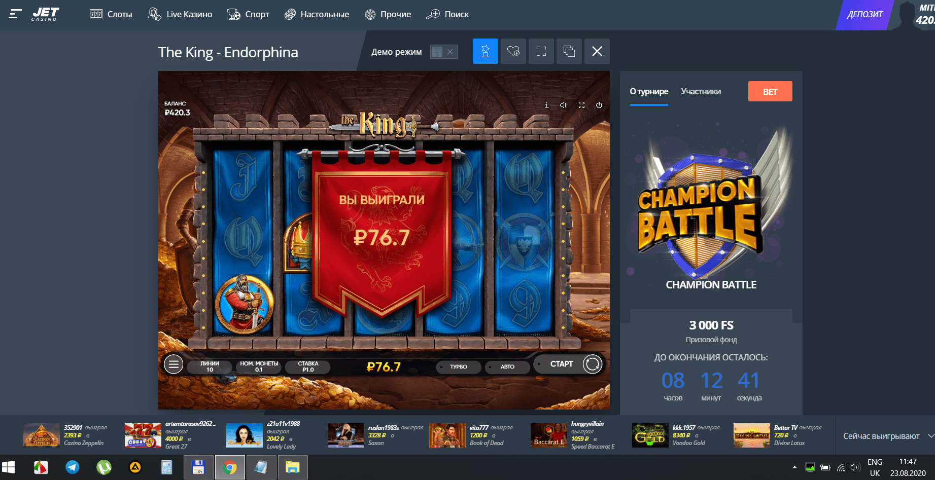Viewport: 935px width, 480px height.
Task: Close The King game window
Action: [x=597, y=51]
